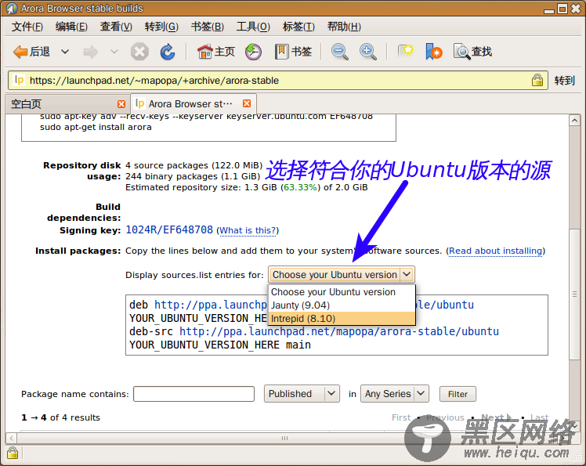The width and height of the screenshot is (586, 466).
Task: Click the star note icon in toolbar
Action: point(406,52)
